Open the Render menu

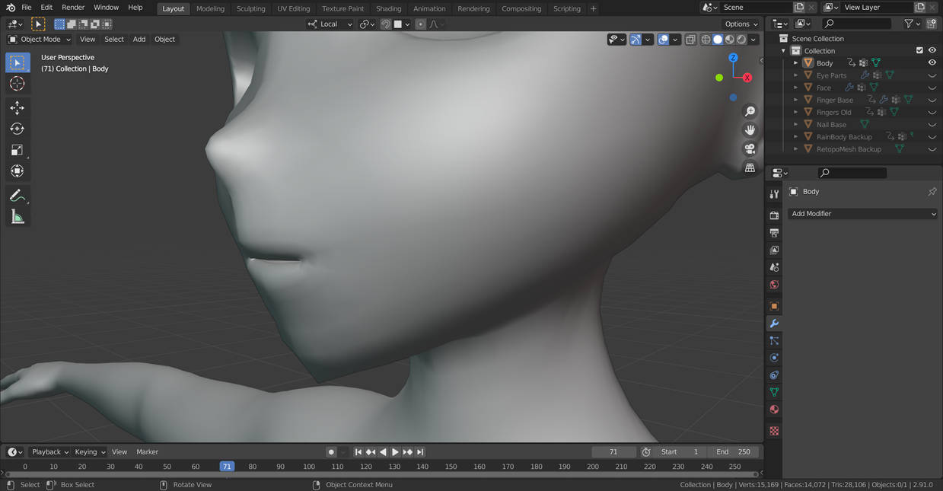click(73, 8)
